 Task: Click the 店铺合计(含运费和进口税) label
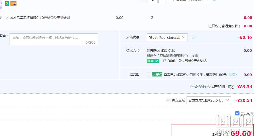tap(212, 87)
